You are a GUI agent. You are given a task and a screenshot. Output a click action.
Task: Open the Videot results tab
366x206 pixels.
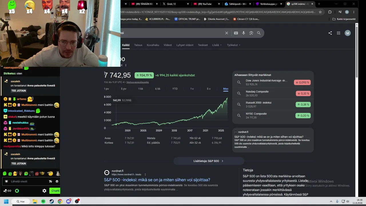point(168,45)
